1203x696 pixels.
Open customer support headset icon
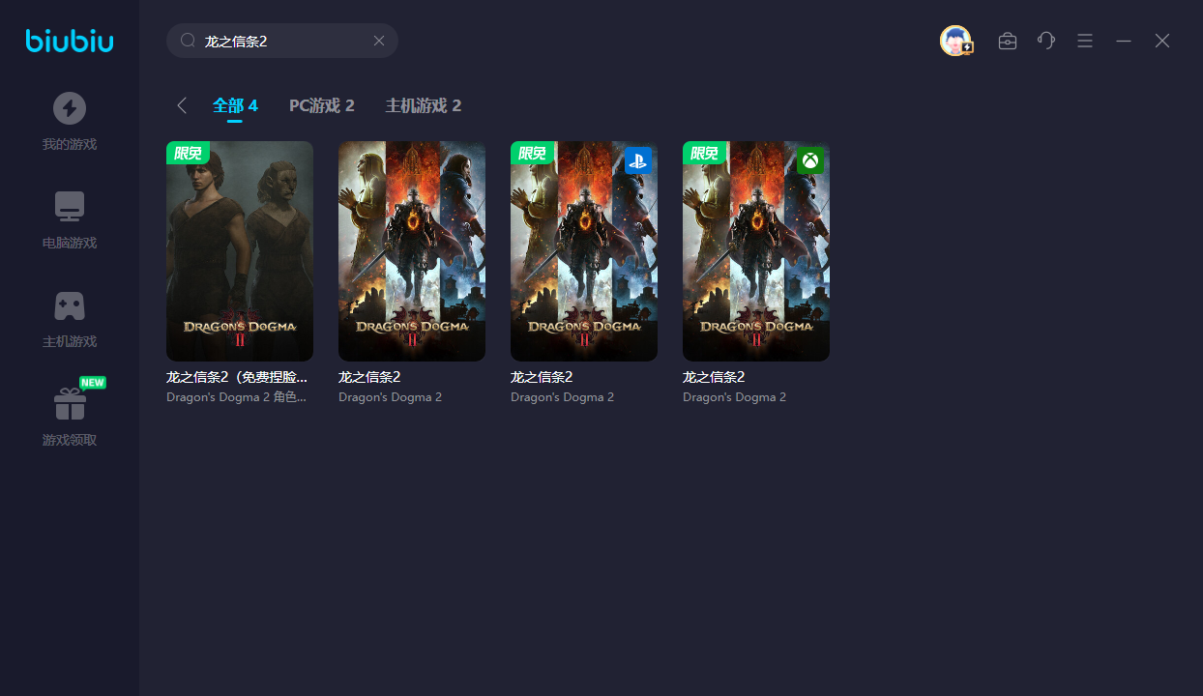click(x=1046, y=41)
